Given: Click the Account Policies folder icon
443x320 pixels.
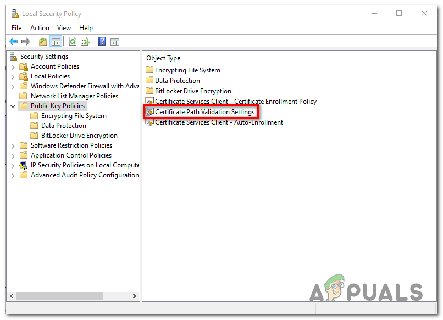Looking at the screenshot, I should [x=24, y=66].
